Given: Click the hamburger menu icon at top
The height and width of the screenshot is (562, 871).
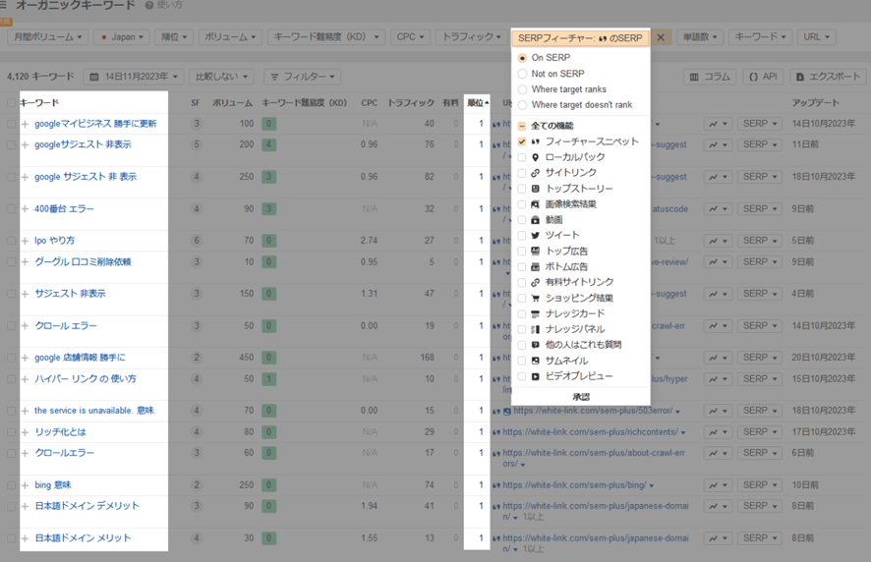Looking at the screenshot, I should [x=3, y=6].
